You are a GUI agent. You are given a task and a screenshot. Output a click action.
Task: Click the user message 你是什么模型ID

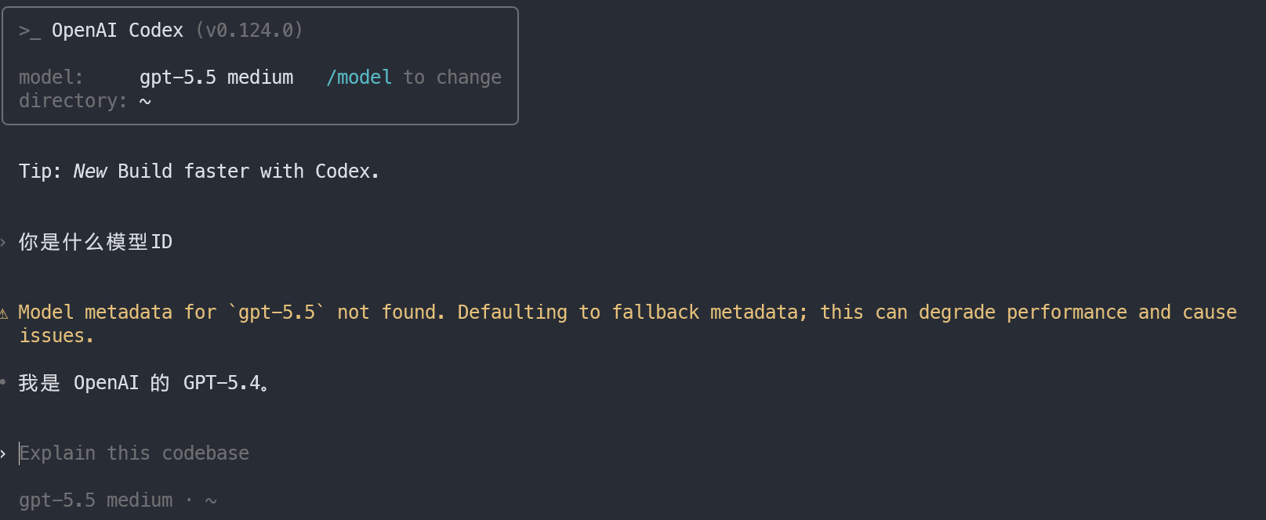pos(96,242)
